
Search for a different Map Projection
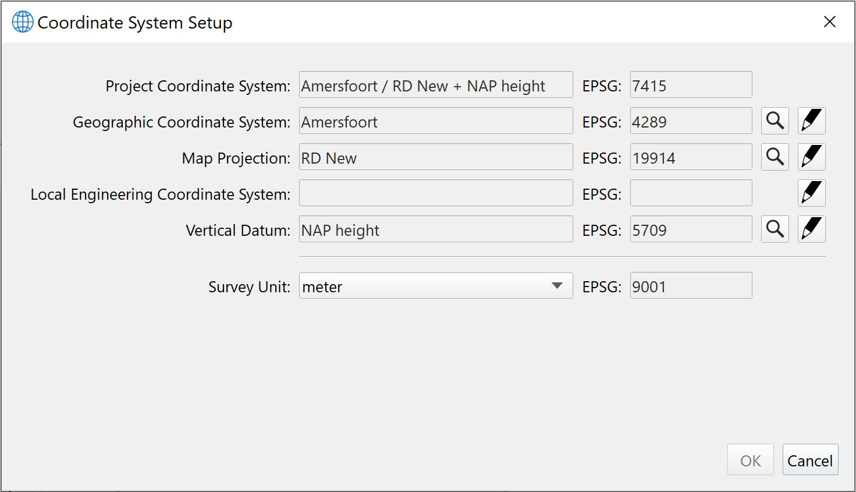point(775,157)
